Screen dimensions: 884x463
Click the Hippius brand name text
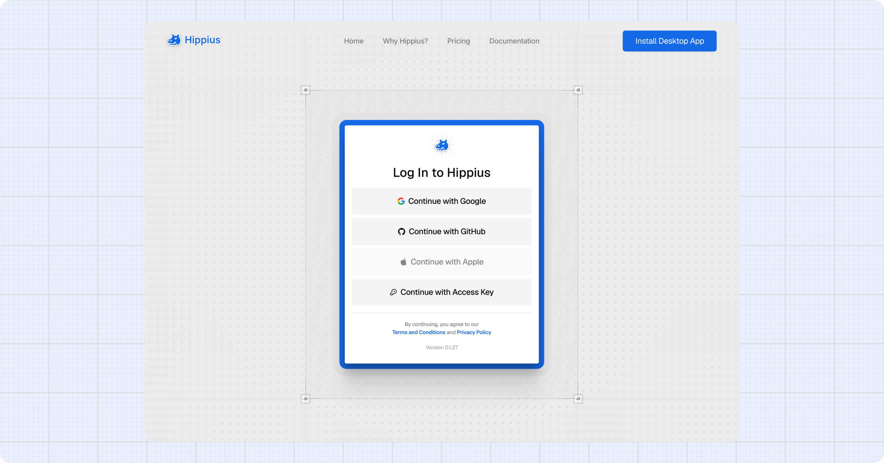(x=202, y=40)
